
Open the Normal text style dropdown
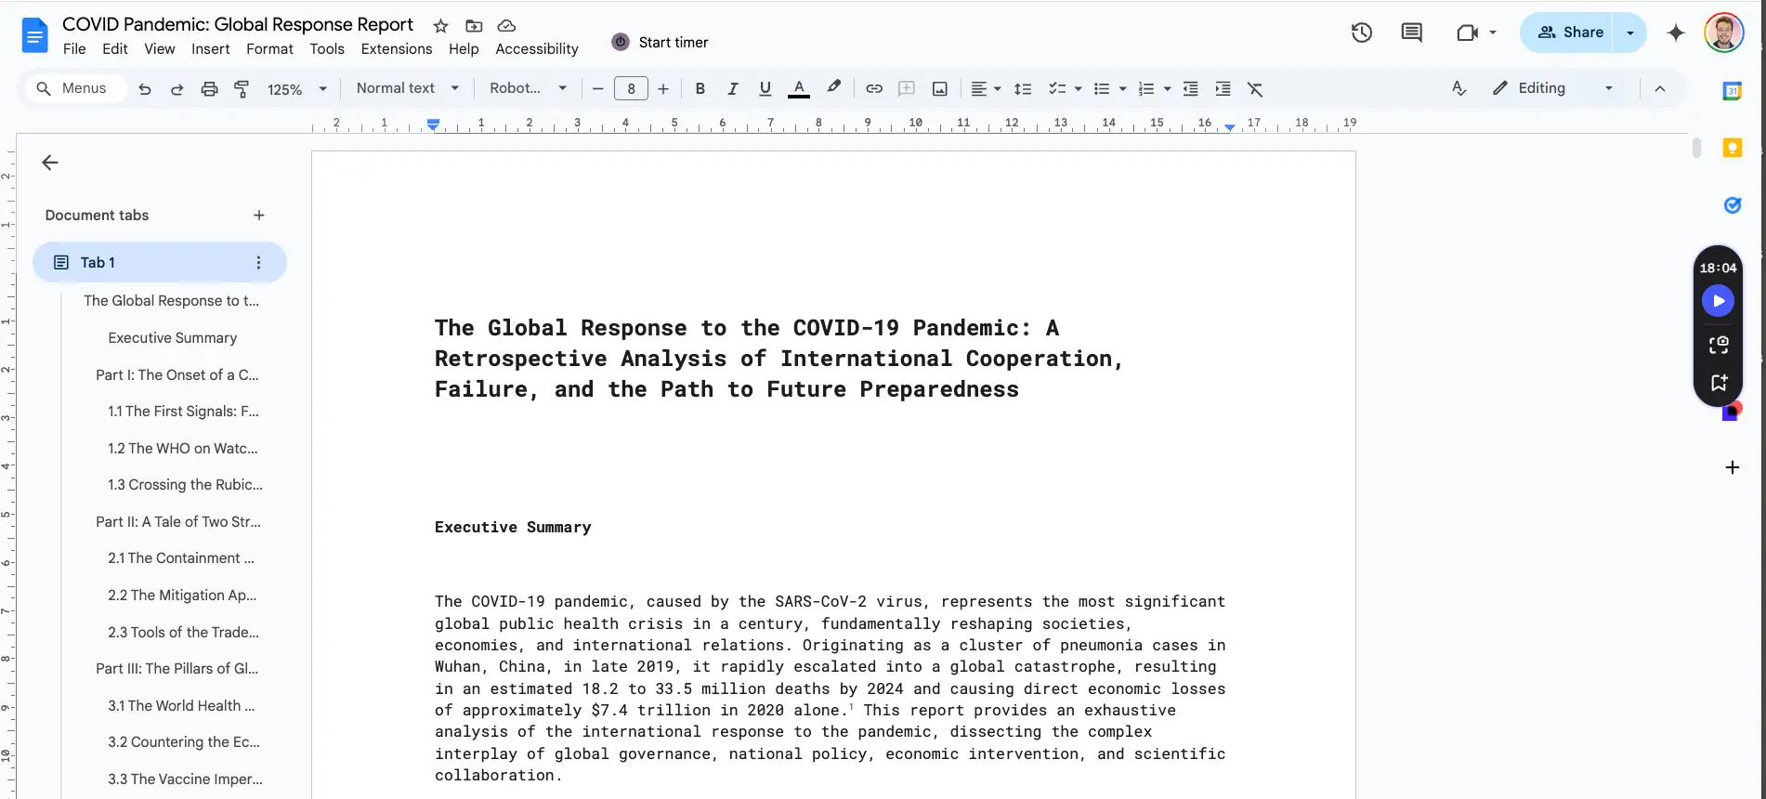(407, 88)
